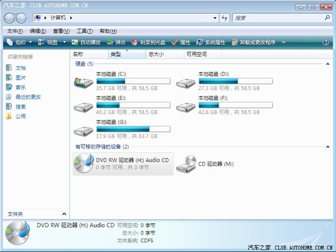Screen dimensions: 336x252
Task: Select the 本地磁盘 (C:) drive icon
Action: click(84, 83)
